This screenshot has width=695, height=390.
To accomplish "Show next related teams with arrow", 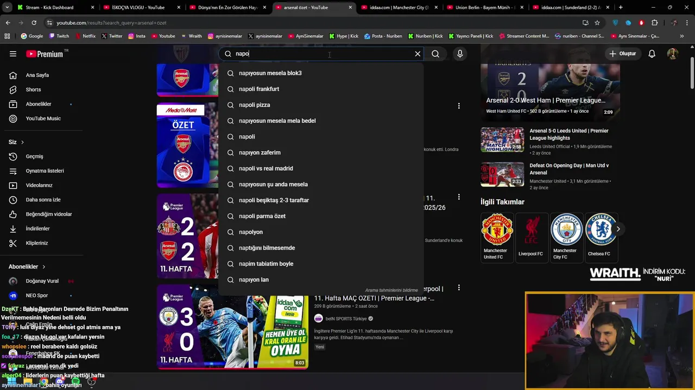I will (618, 229).
